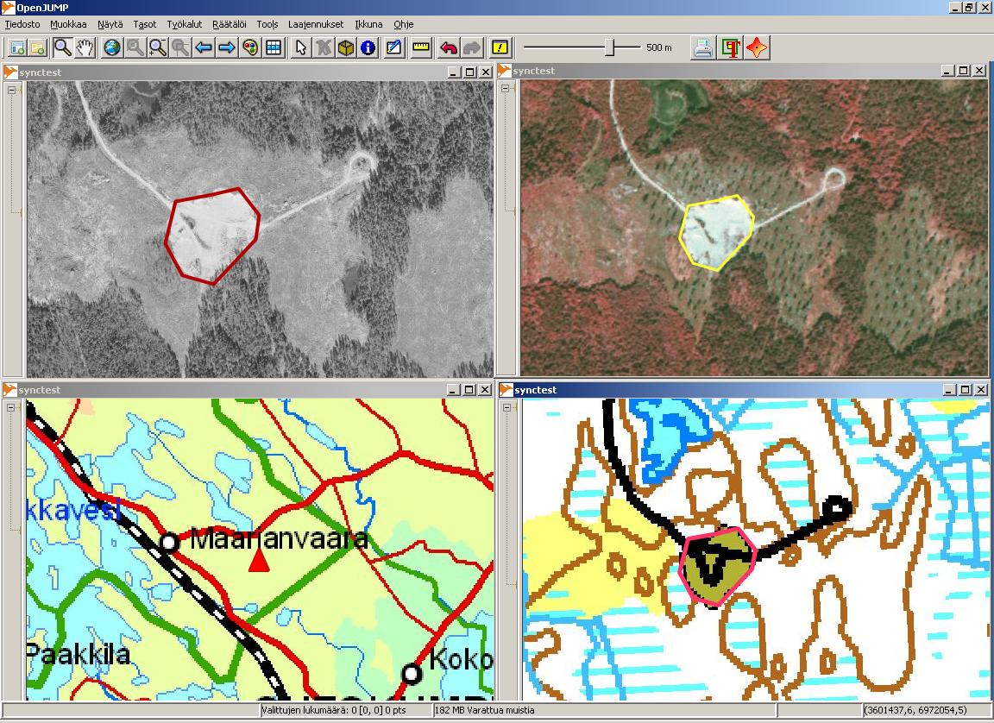Go to previous zoom with left arrow
This screenshot has height=723, width=994.
[204, 47]
